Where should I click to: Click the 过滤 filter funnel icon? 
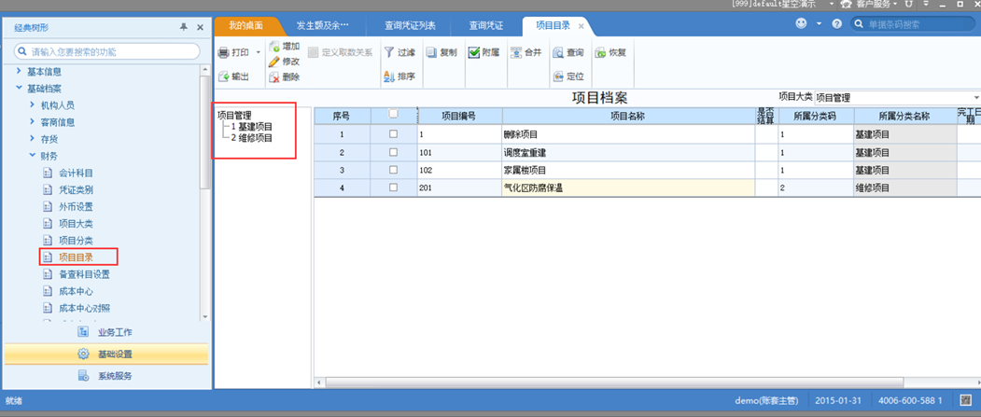(389, 52)
